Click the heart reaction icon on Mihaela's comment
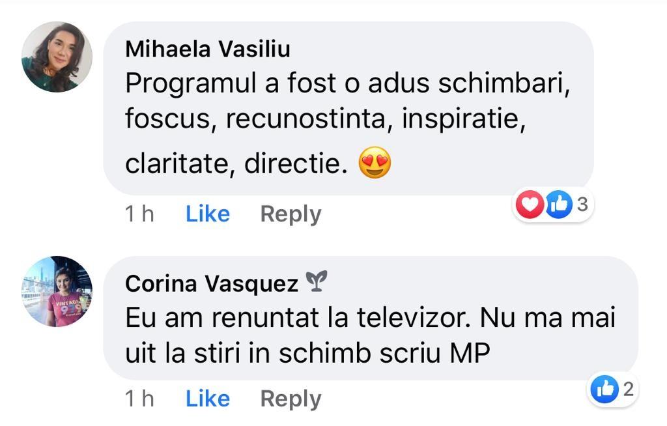Image resolution: width=667 pixels, height=426 pixels. [x=530, y=205]
